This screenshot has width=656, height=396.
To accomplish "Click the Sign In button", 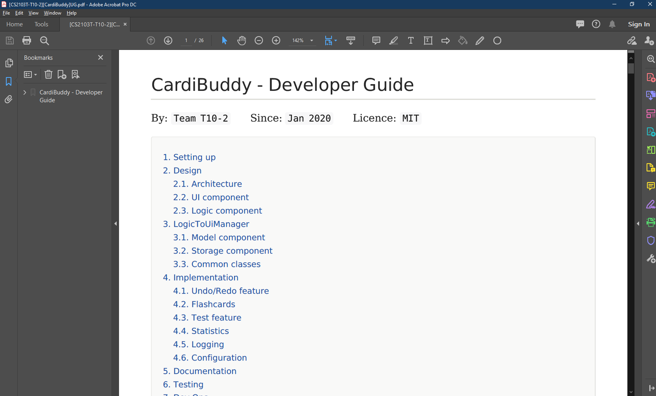I will (639, 24).
